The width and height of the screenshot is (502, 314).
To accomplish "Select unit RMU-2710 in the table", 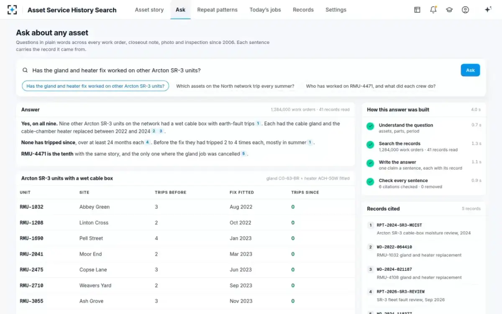I will (31, 286).
